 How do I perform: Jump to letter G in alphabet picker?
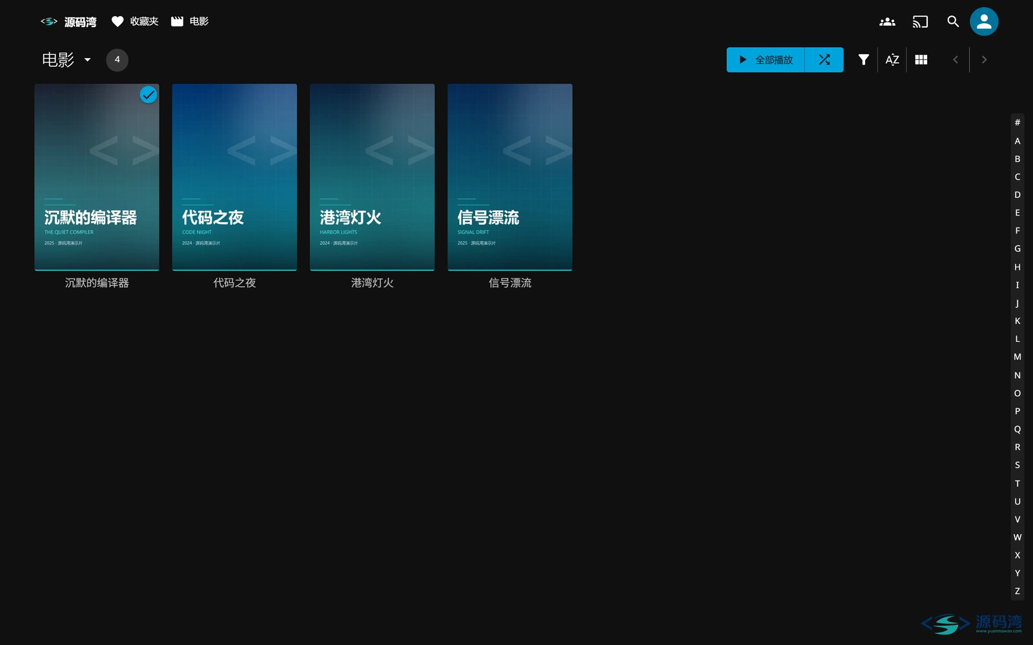click(x=1018, y=248)
